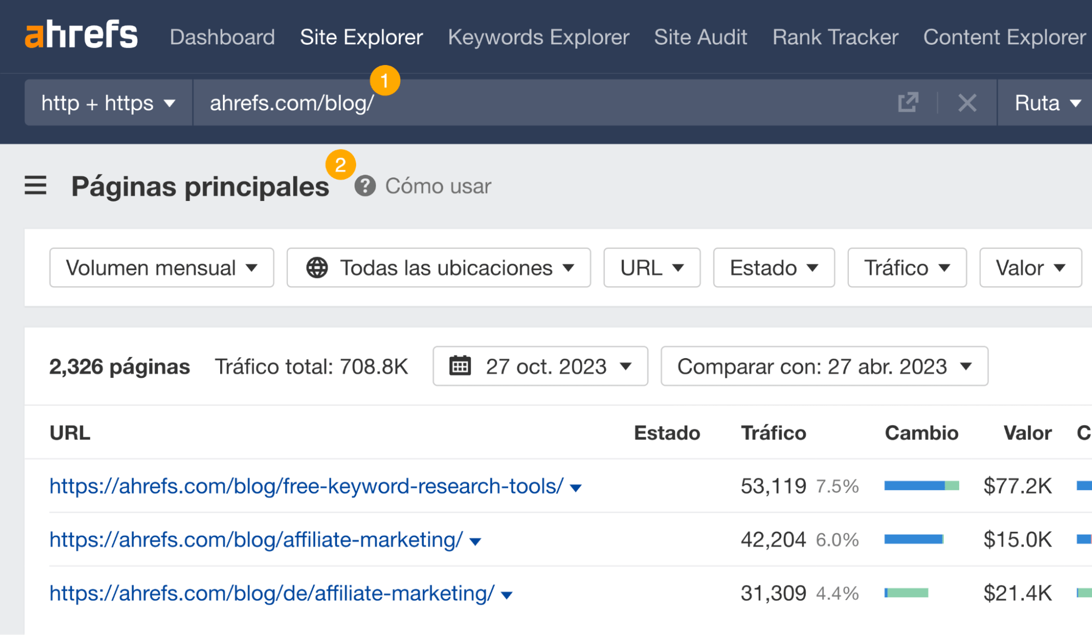
Task: Open the affiliate-marketing blog post link
Action: [255, 539]
